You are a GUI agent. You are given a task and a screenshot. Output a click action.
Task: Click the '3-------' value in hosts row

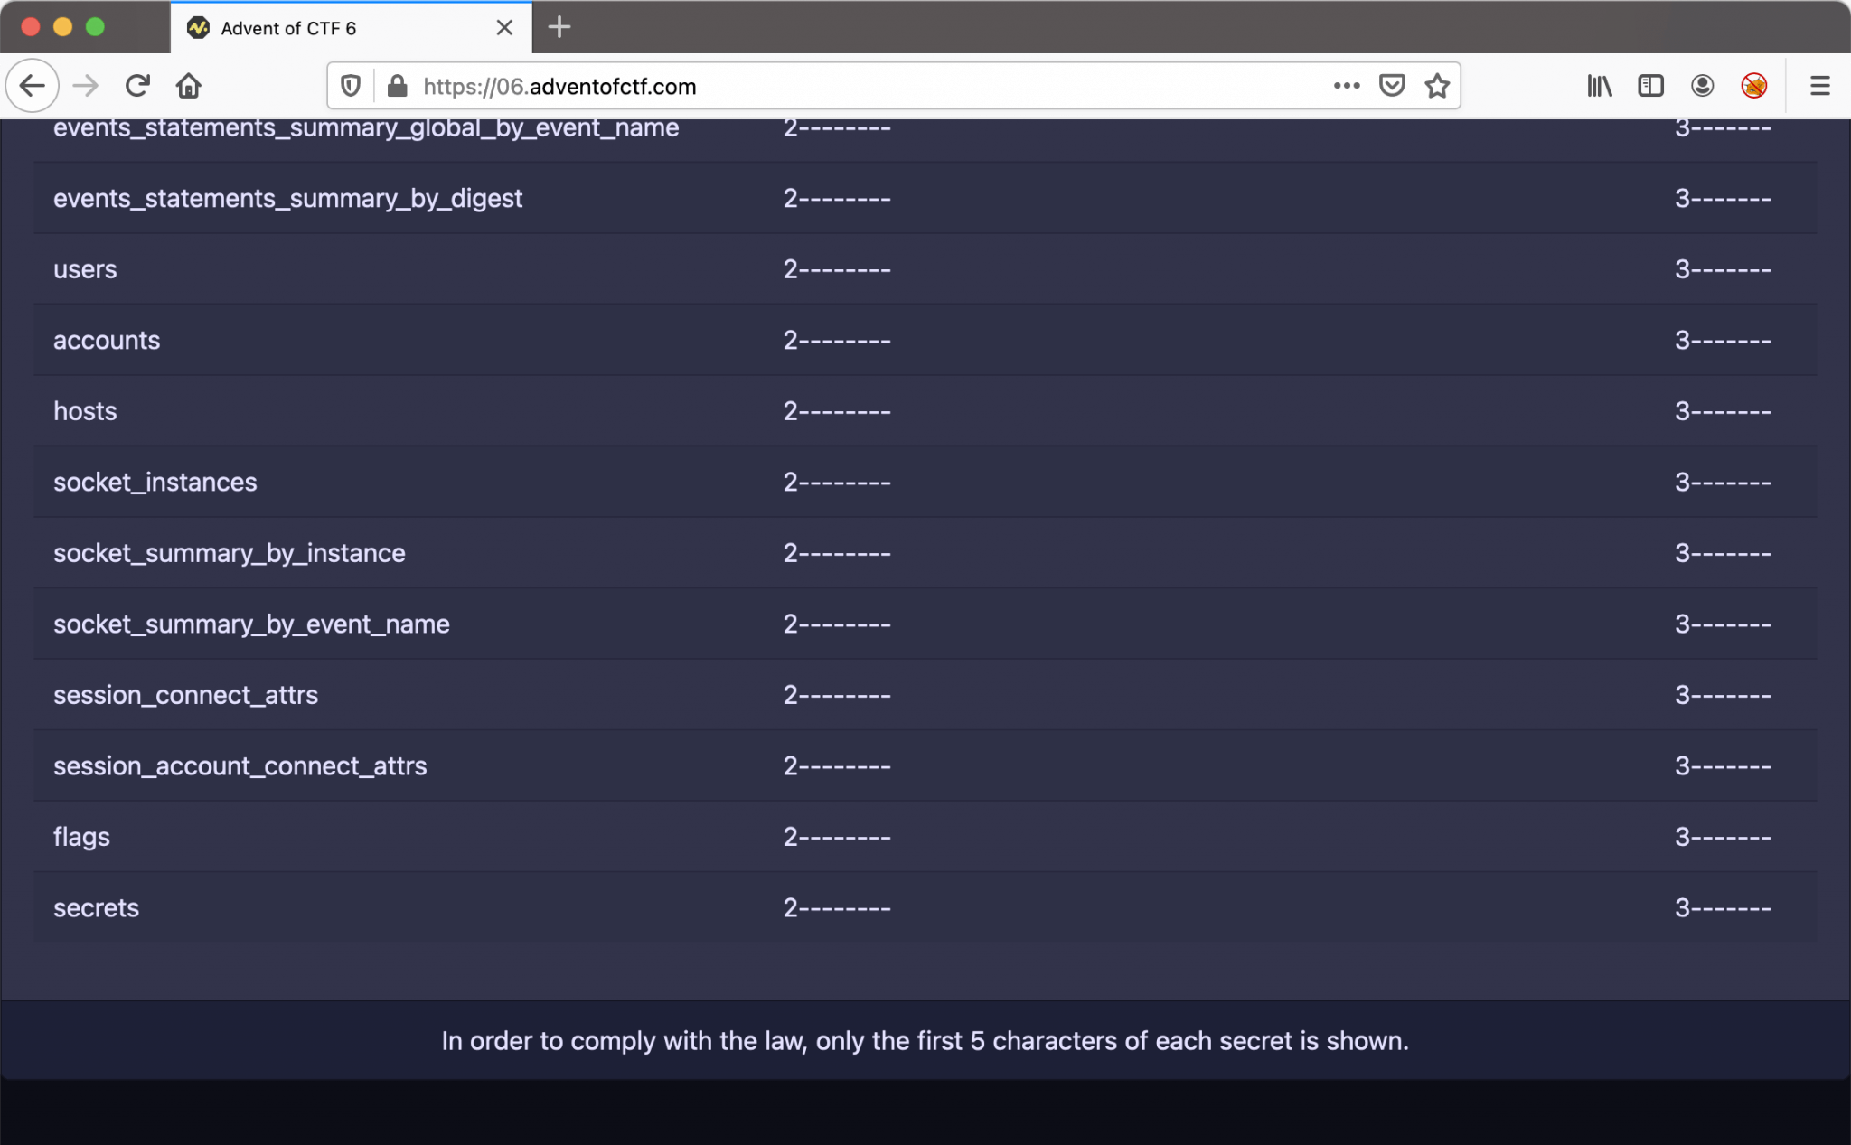(1723, 411)
